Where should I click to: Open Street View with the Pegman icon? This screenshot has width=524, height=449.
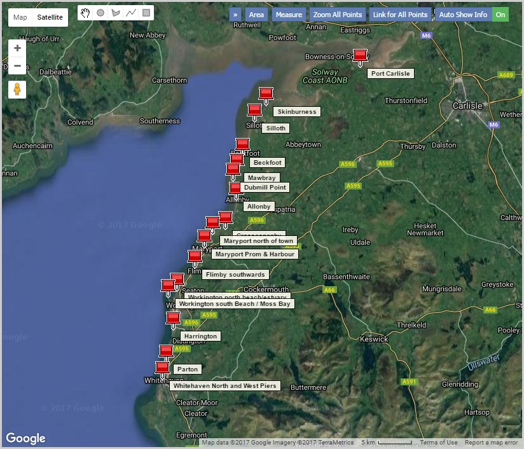(x=17, y=89)
